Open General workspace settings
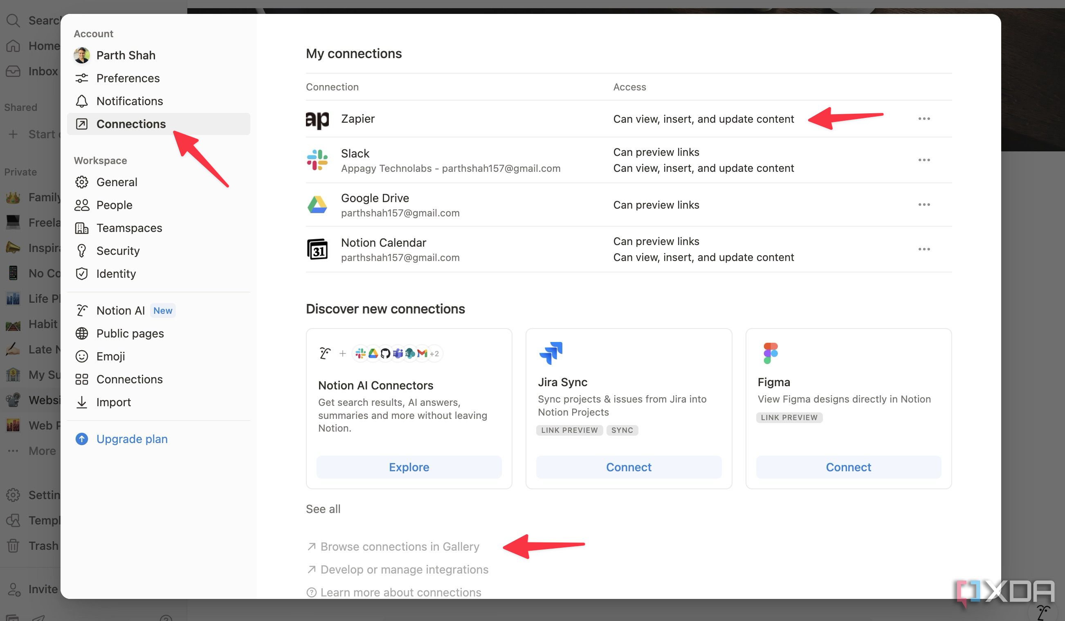Viewport: 1065px width, 621px height. (159, 182)
